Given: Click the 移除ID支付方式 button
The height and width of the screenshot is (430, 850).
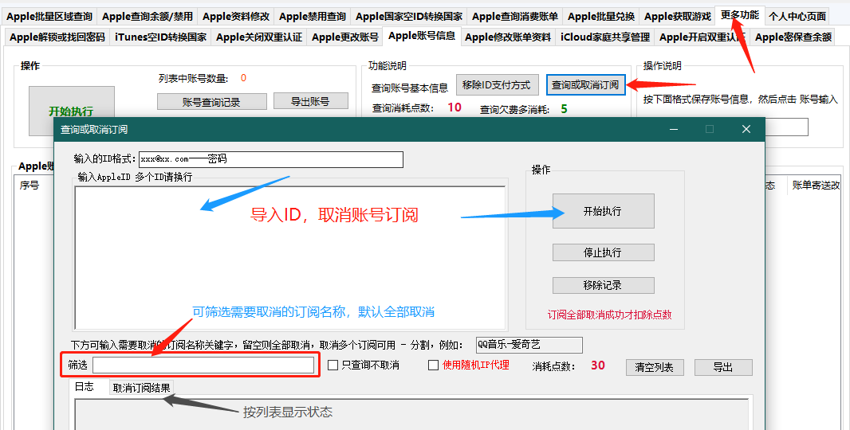Looking at the screenshot, I should coord(497,85).
